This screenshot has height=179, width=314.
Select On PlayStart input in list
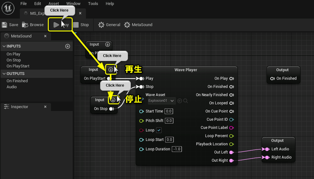(x=18, y=66)
